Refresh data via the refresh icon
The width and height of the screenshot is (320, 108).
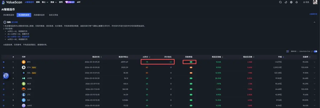pyautogui.click(x=312, y=51)
